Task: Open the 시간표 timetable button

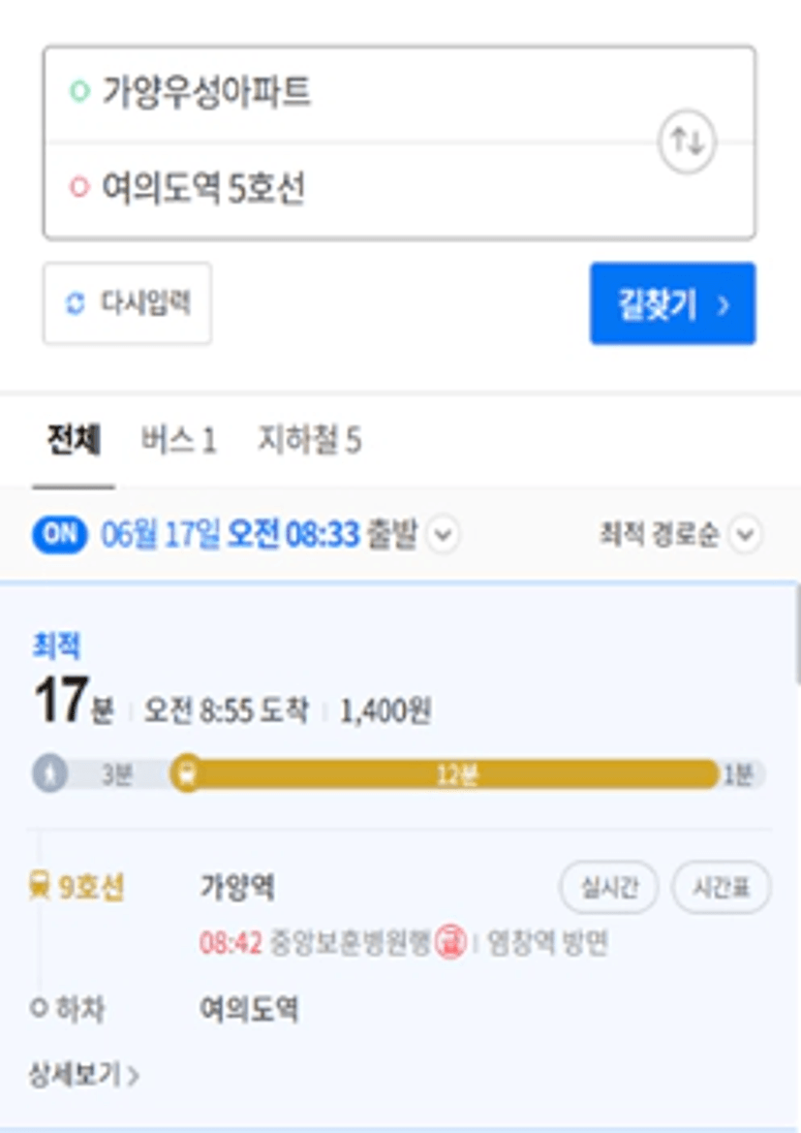Action: [x=722, y=887]
